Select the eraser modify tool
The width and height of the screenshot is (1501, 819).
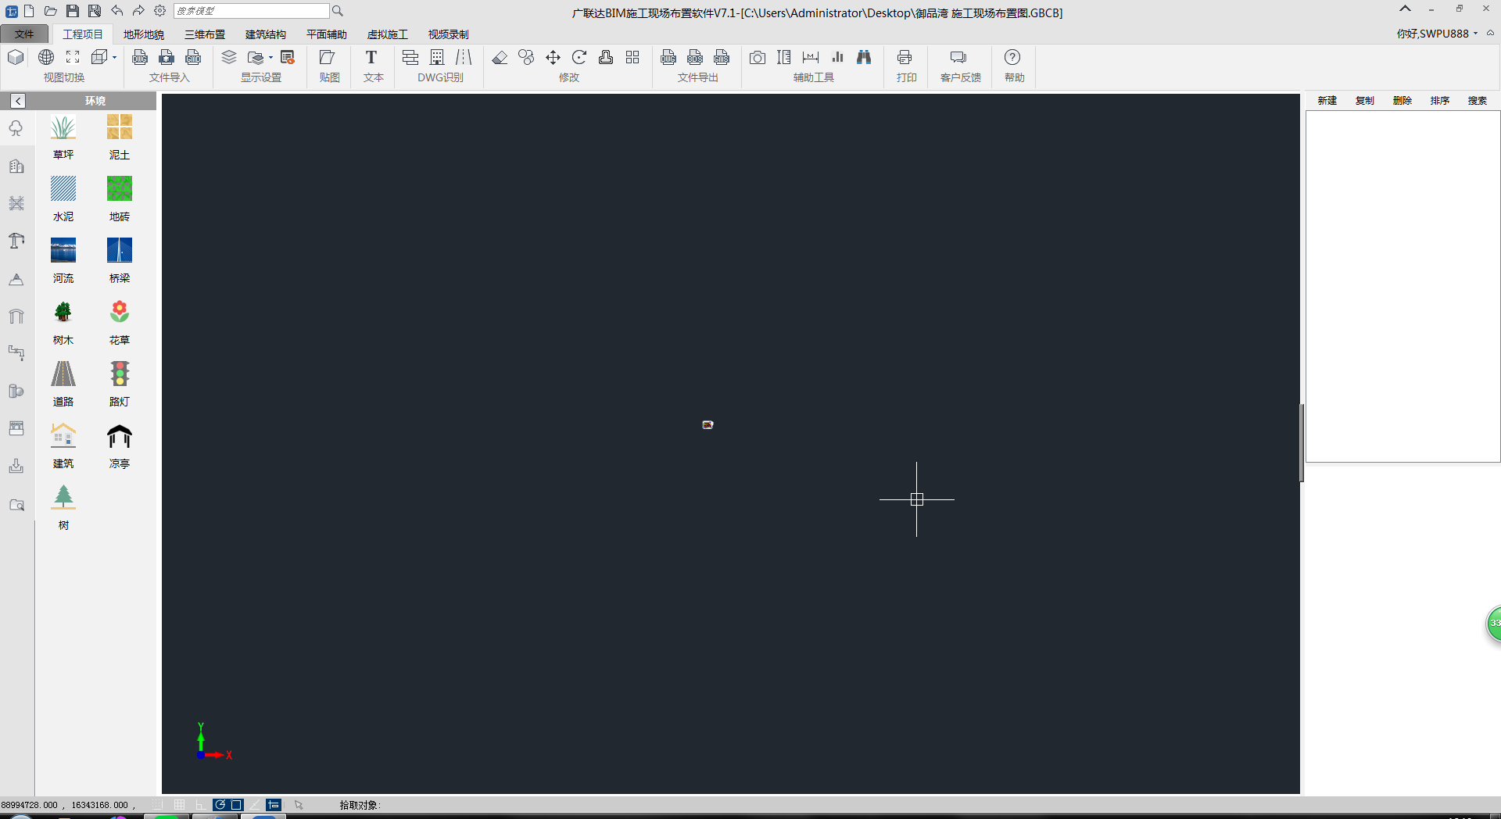[x=500, y=57]
